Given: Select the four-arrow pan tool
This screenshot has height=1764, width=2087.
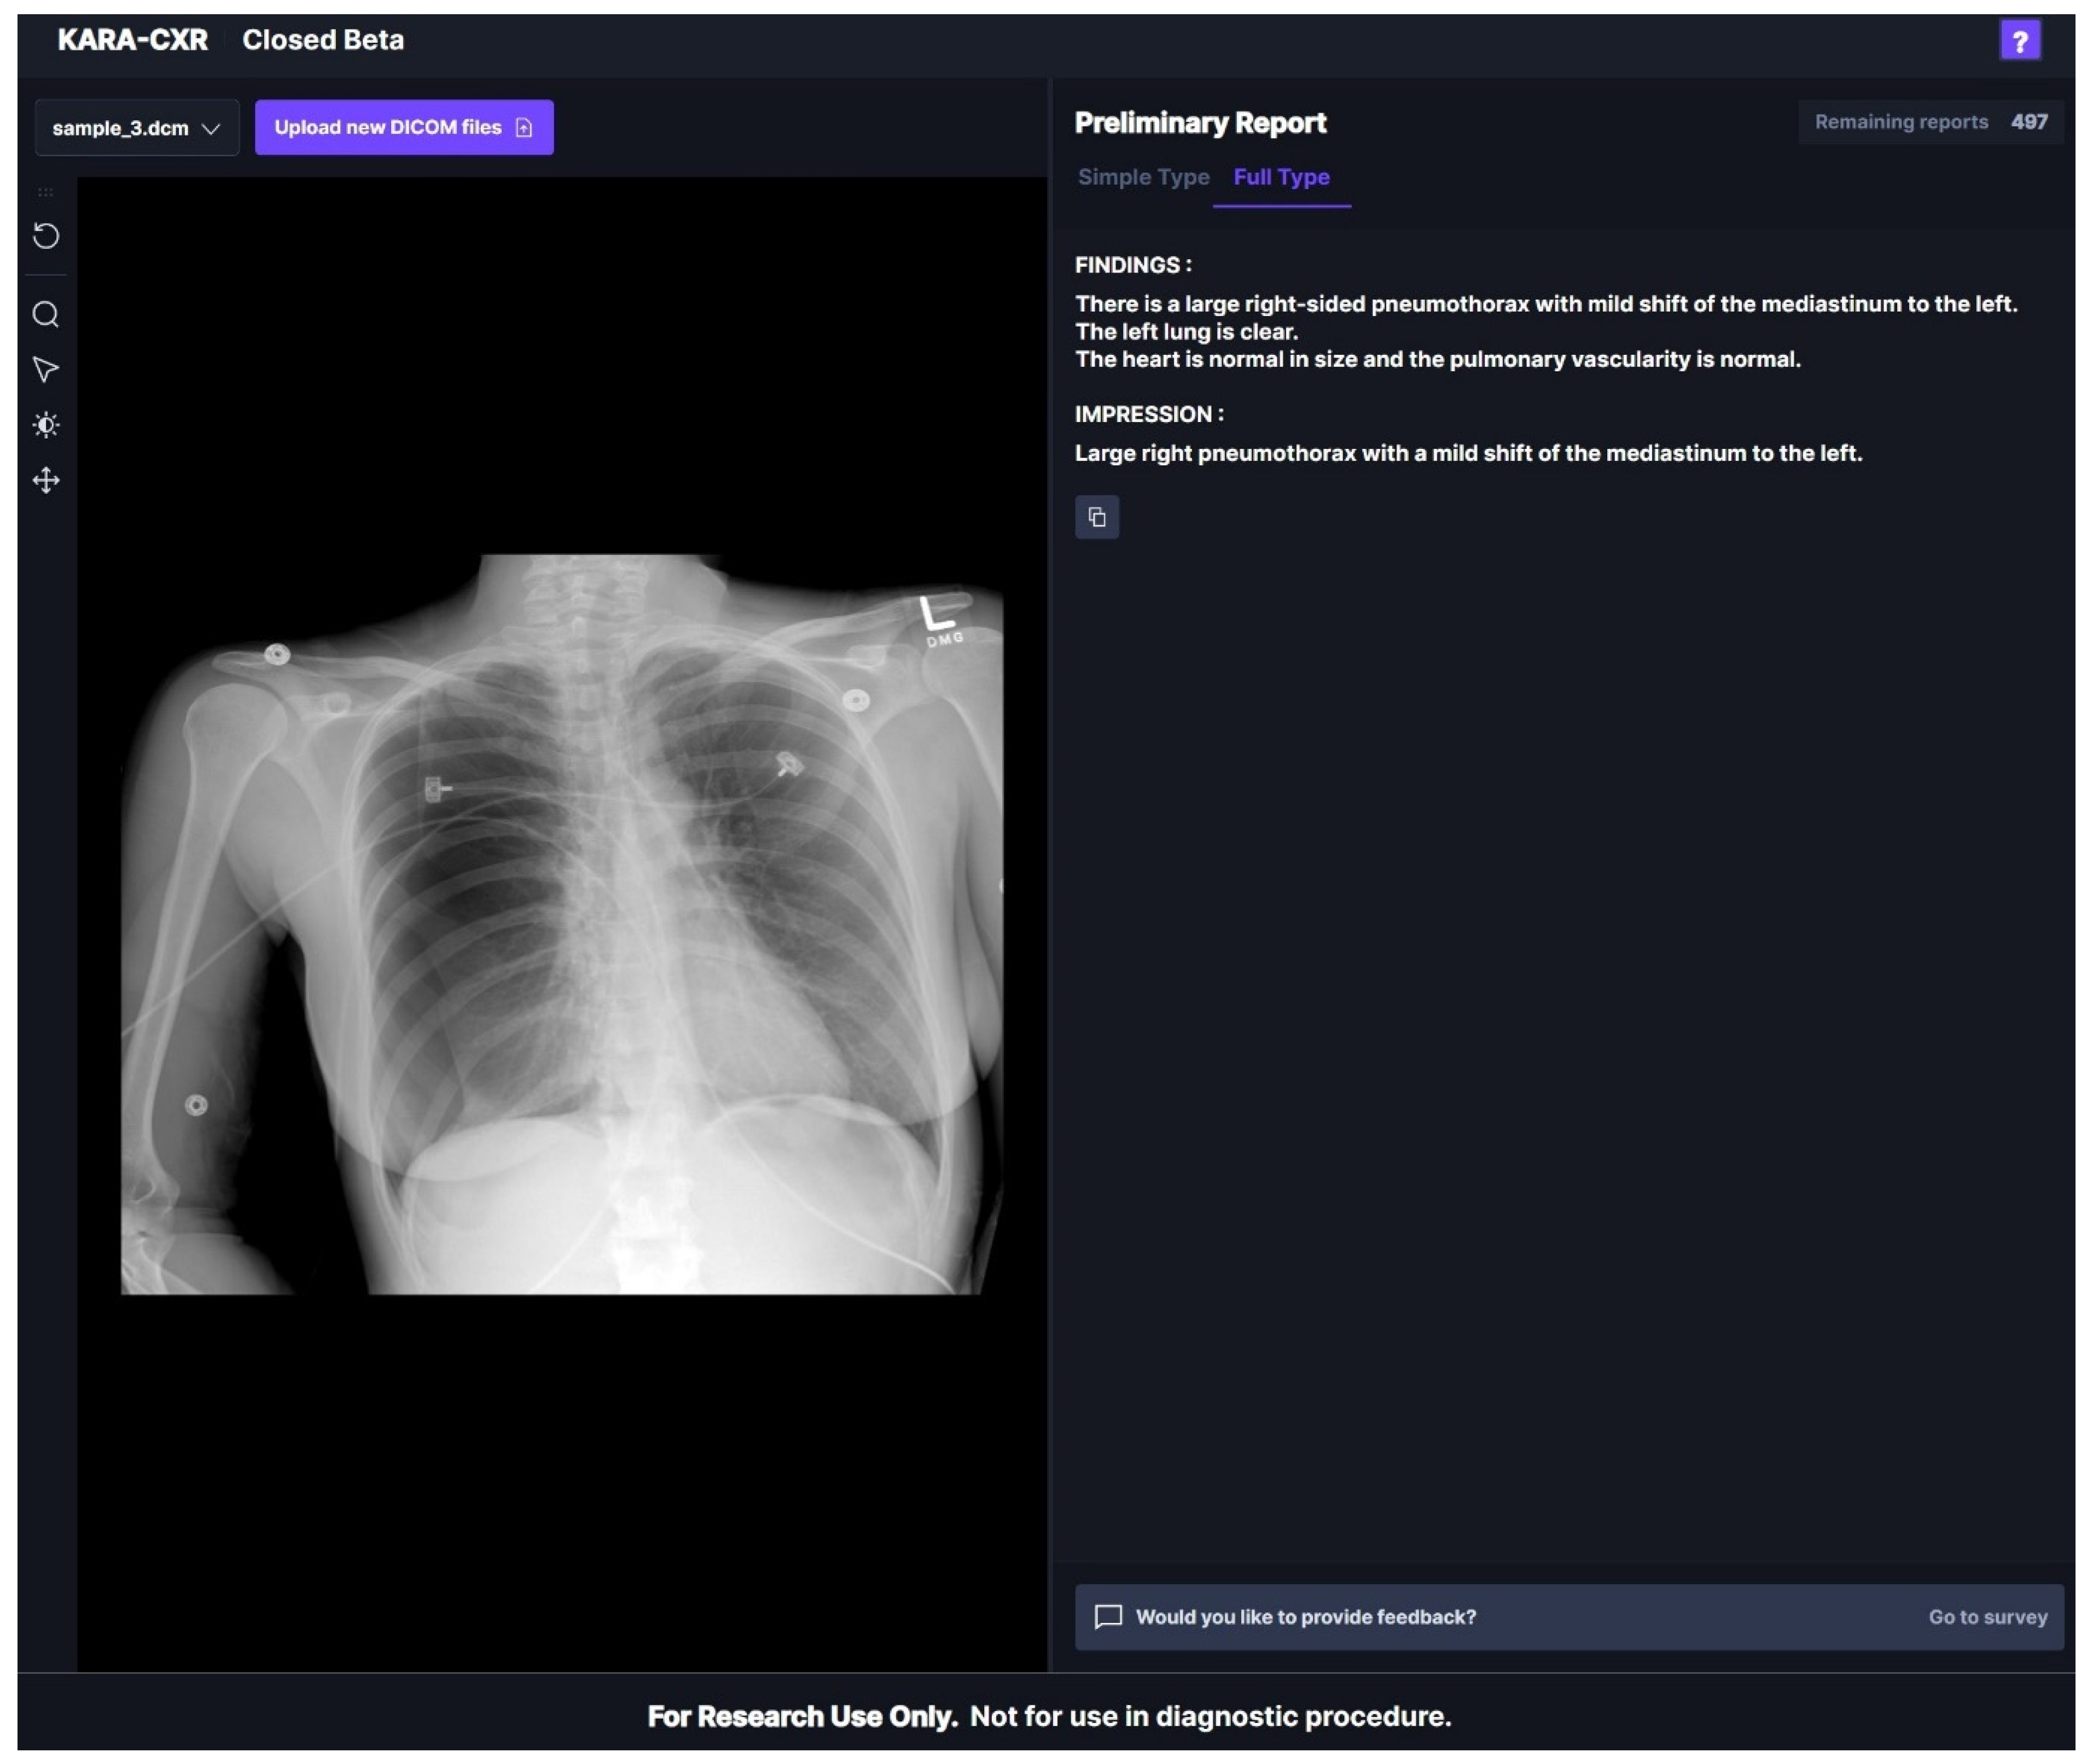Looking at the screenshot, I should click(46, 481).
